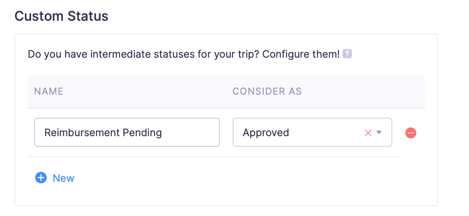Add a New custom status
469x216 pixels.
click(63, 178)
